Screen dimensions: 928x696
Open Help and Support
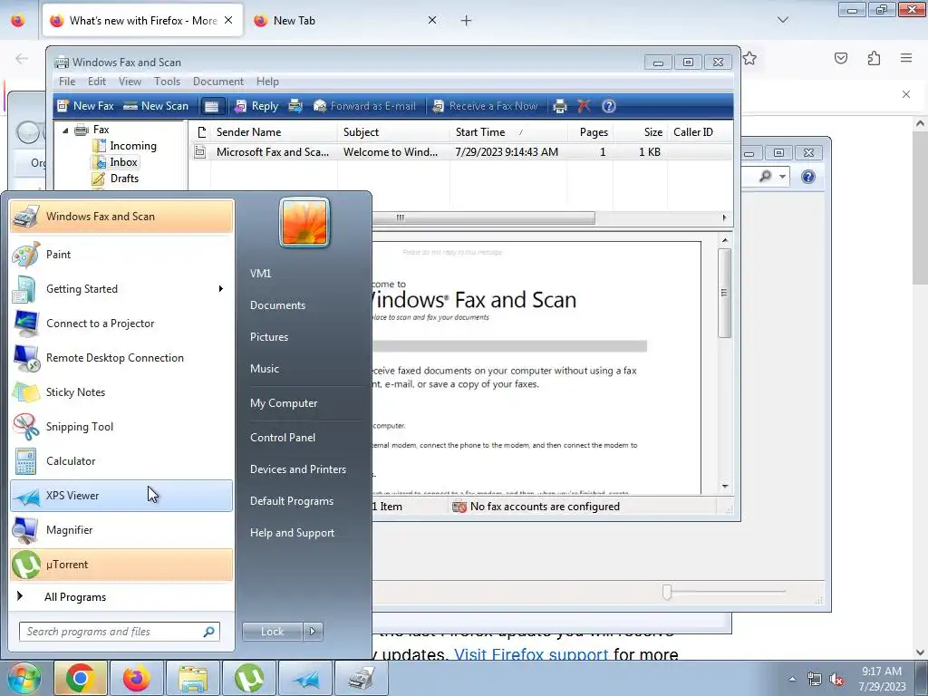(x=292, y=533)
